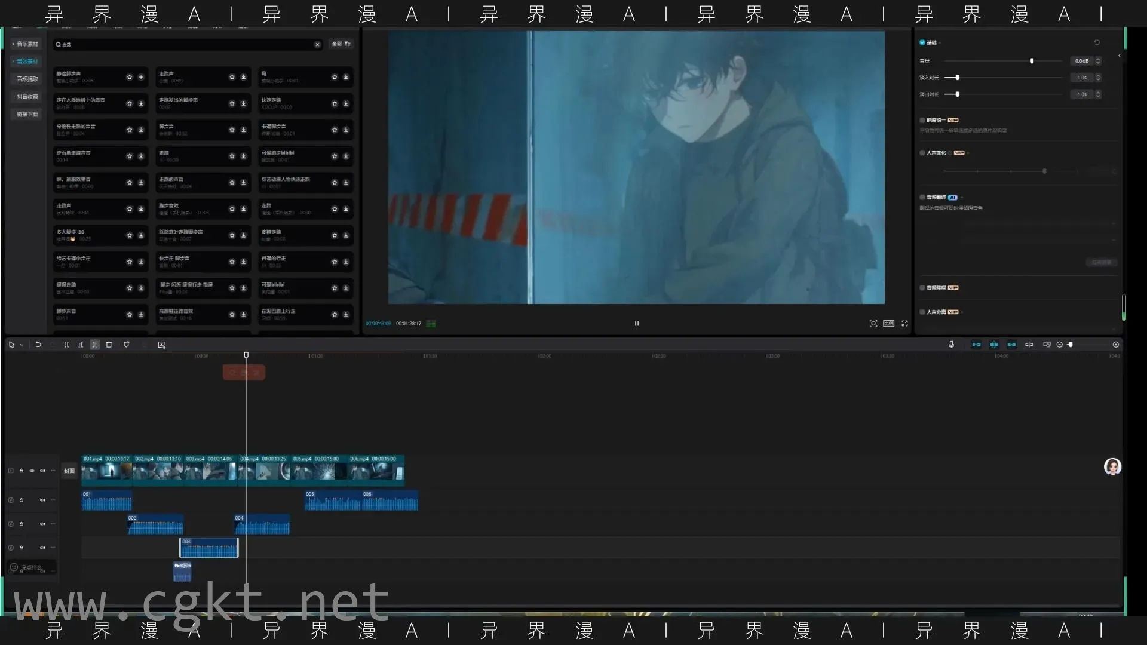The height and width of the screenshot is (645, 1147).
Task: Reset basic audio settings with the reset icon
Action: click(x=1097, y=42)
